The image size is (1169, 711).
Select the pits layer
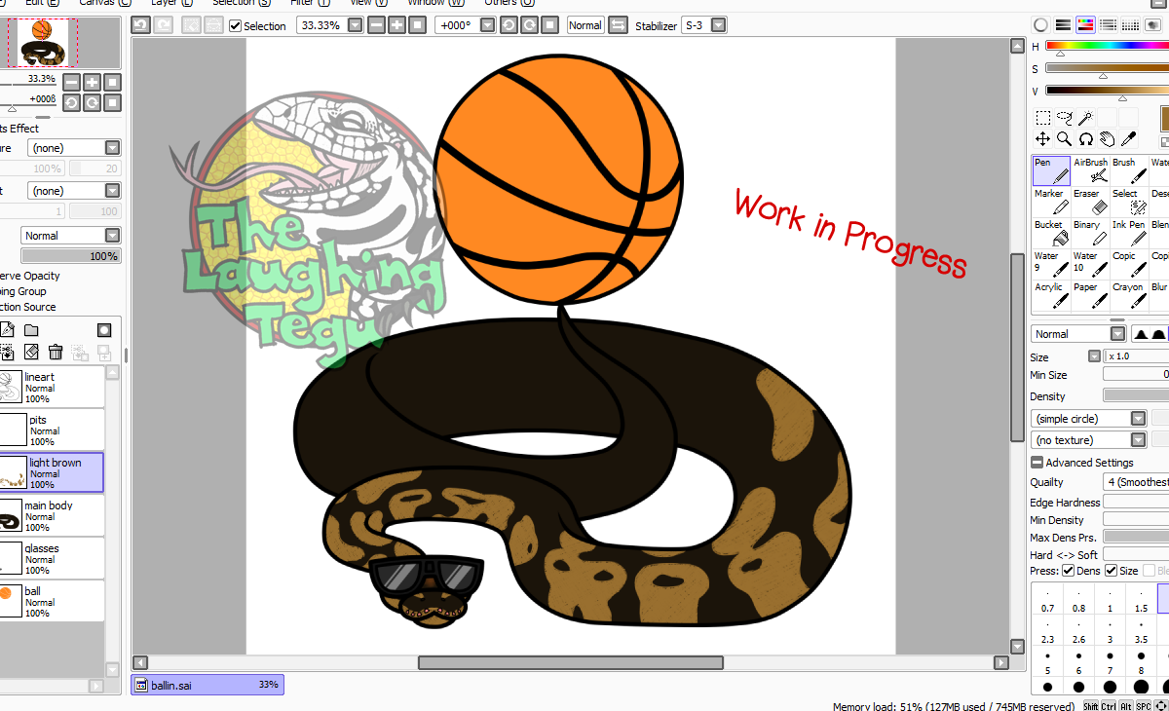[x=52, y=430]
